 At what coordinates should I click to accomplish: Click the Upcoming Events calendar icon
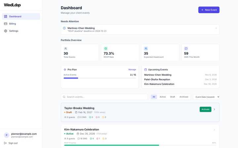(145, 69)
